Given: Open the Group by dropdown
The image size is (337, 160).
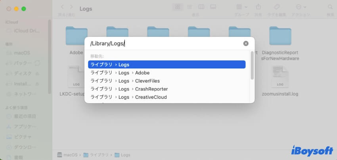Looking at the screenshot, I should (241, 7).
